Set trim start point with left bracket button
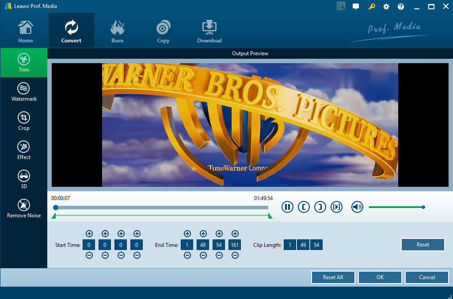This screenshot has height=299, width=453. tap(304, 207)
